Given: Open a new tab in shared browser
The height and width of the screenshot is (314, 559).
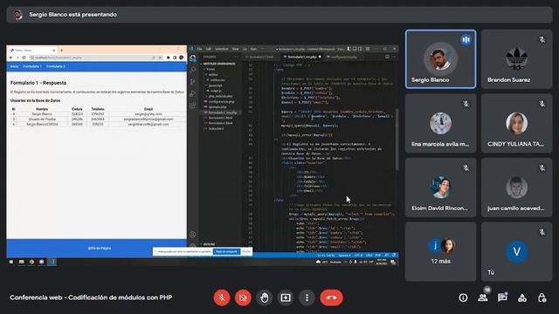Looking at the screenshot, I should pyautogui.click(x=61, y=51).
